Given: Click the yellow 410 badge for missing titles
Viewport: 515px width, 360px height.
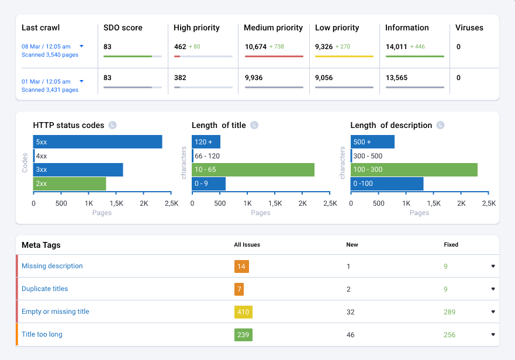Looking at the screenshot, I should point(243,311).
